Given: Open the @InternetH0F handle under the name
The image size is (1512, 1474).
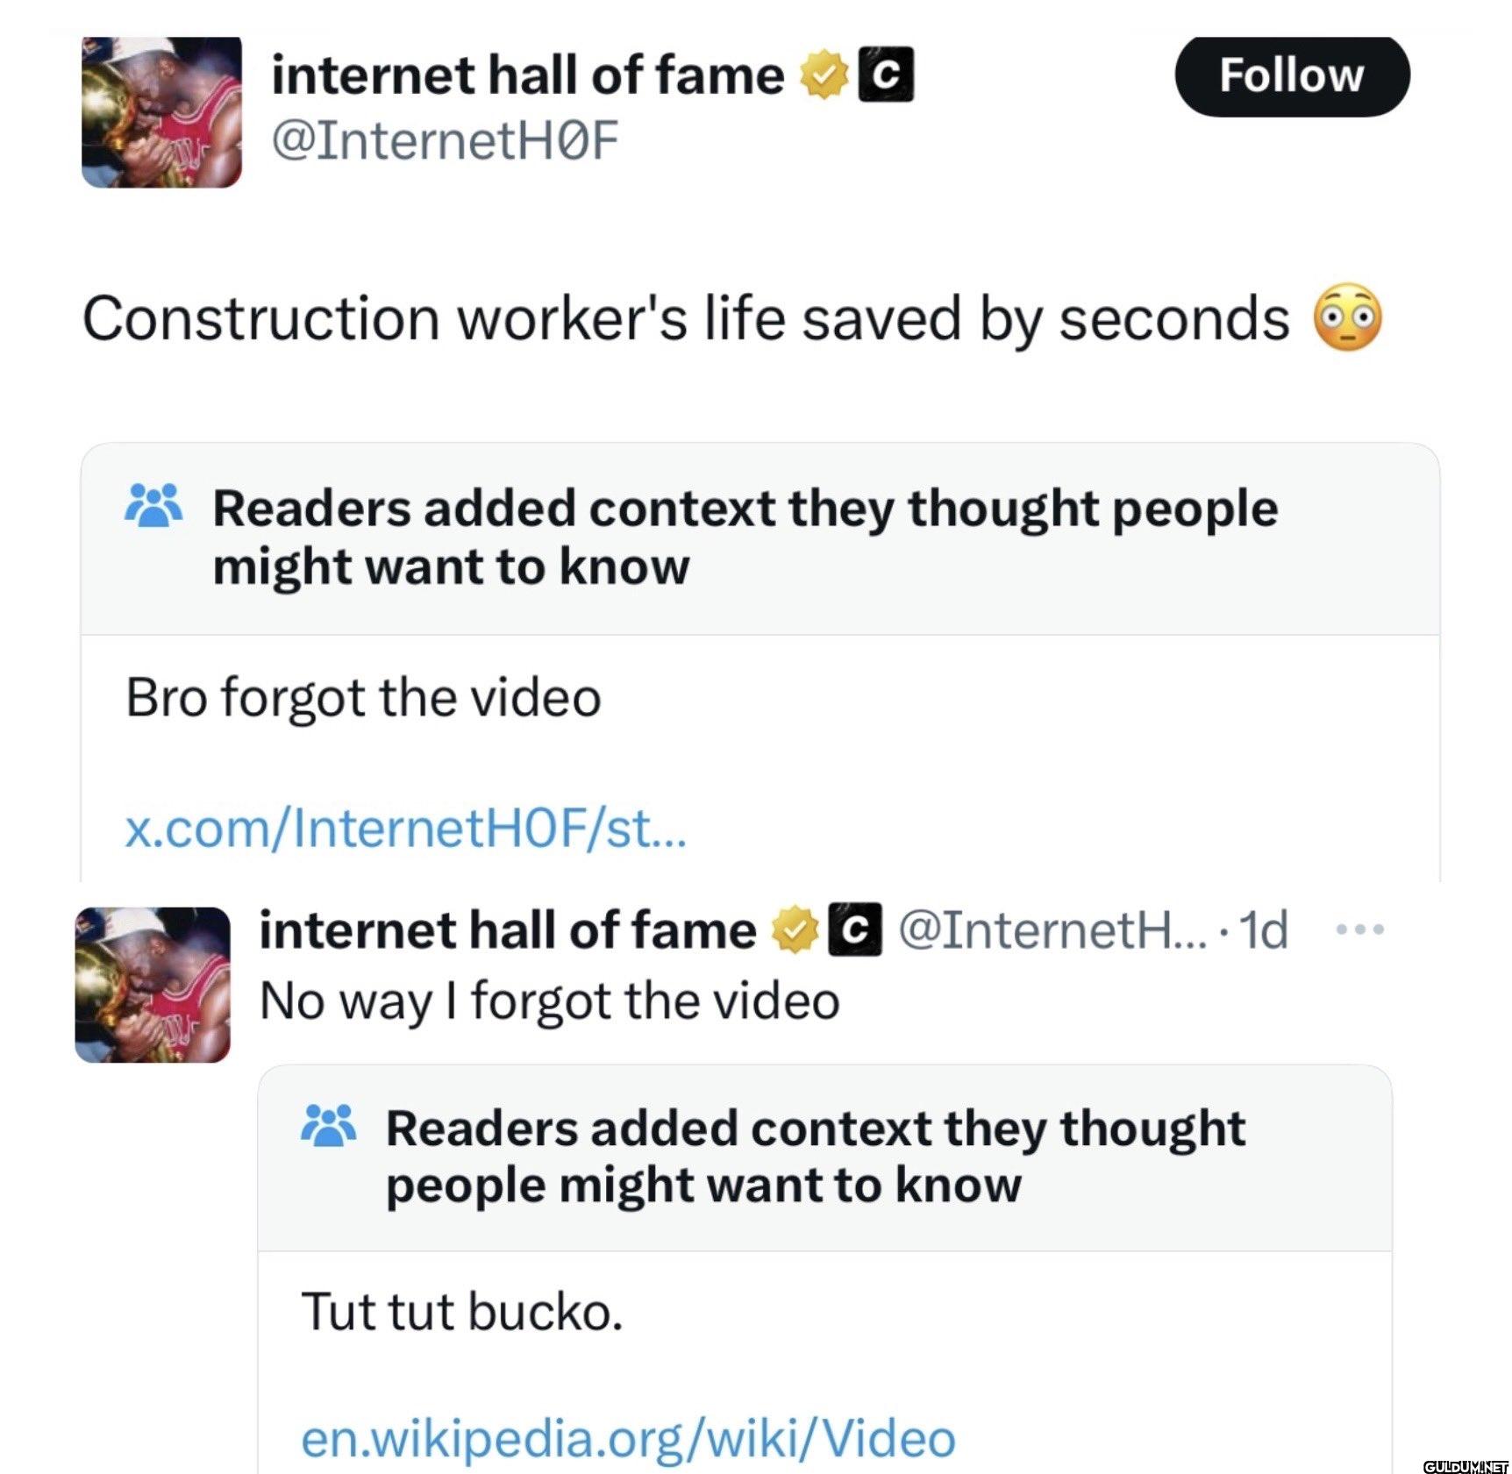Looking at the screenshot, I should (x=446, y=140).
